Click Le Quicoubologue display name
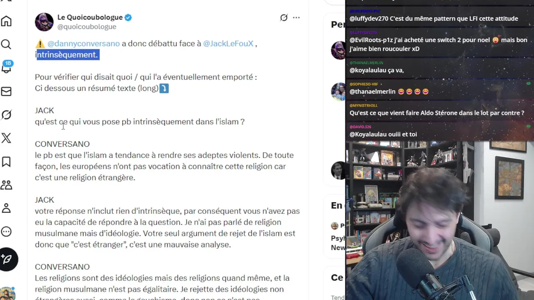The height and width of the screenshot is (300, 534). tap(90, 17)
